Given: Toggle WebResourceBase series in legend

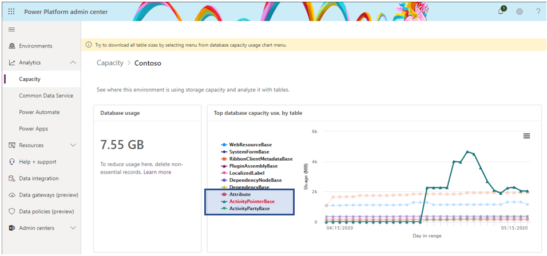Looking at the screenshot, I should click(x=246, y=145).
